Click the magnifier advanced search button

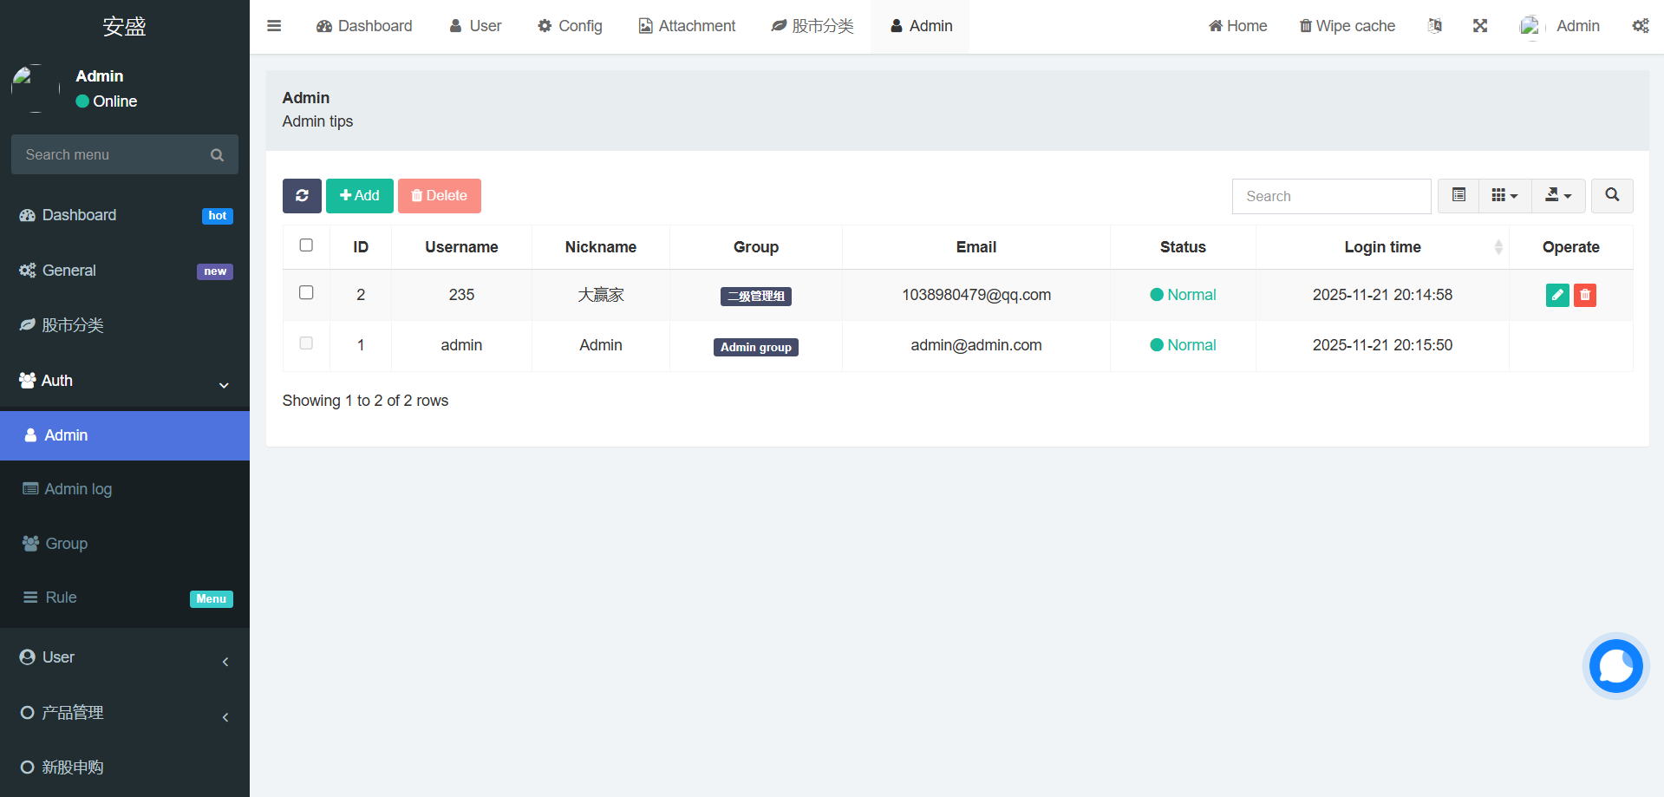1612,196
